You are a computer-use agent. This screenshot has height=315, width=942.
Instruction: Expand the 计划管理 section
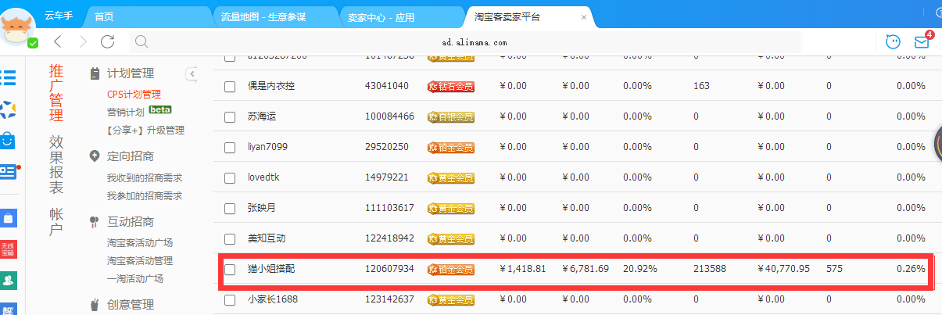pos(130,73)
